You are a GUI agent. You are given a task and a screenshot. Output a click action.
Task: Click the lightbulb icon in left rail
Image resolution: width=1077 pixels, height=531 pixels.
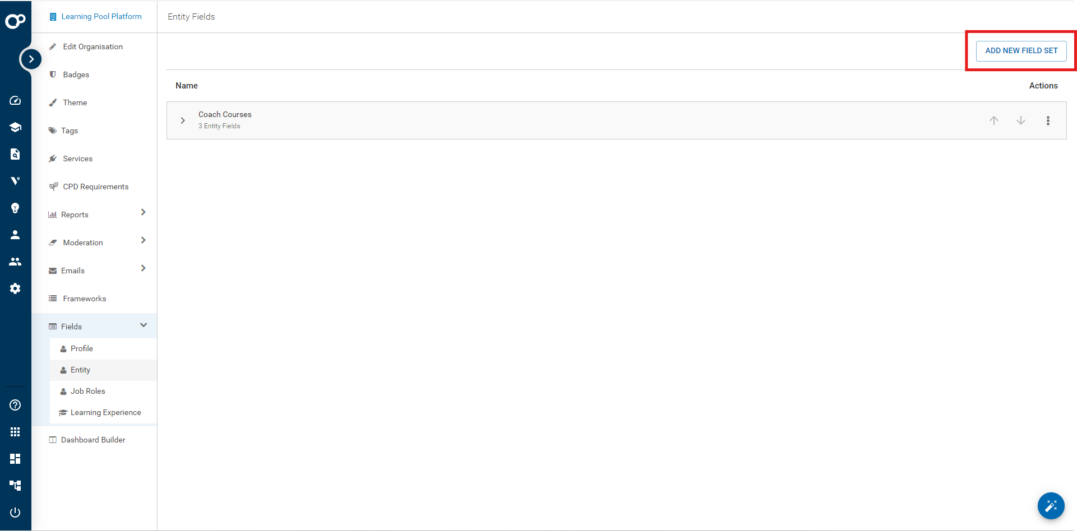click(x=15, y=208)
